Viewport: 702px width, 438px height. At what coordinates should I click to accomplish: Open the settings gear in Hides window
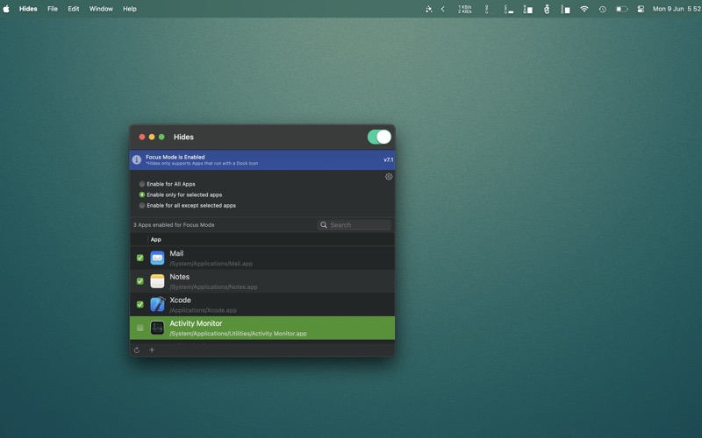coord(389,177)
